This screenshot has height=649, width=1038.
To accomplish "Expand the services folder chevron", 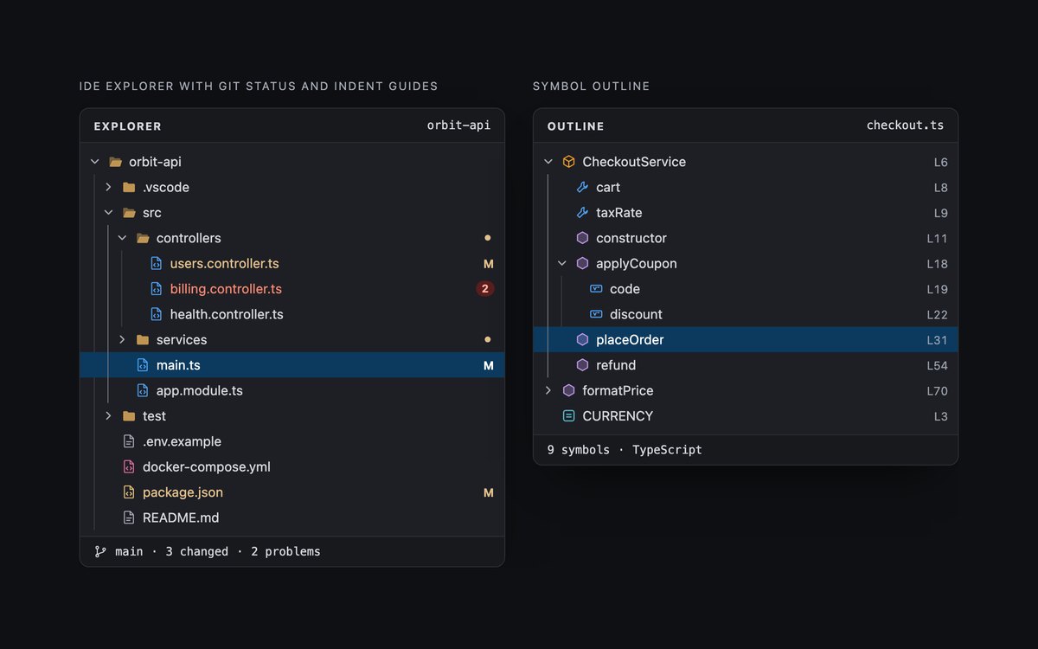I will click(x=122, y=340).
